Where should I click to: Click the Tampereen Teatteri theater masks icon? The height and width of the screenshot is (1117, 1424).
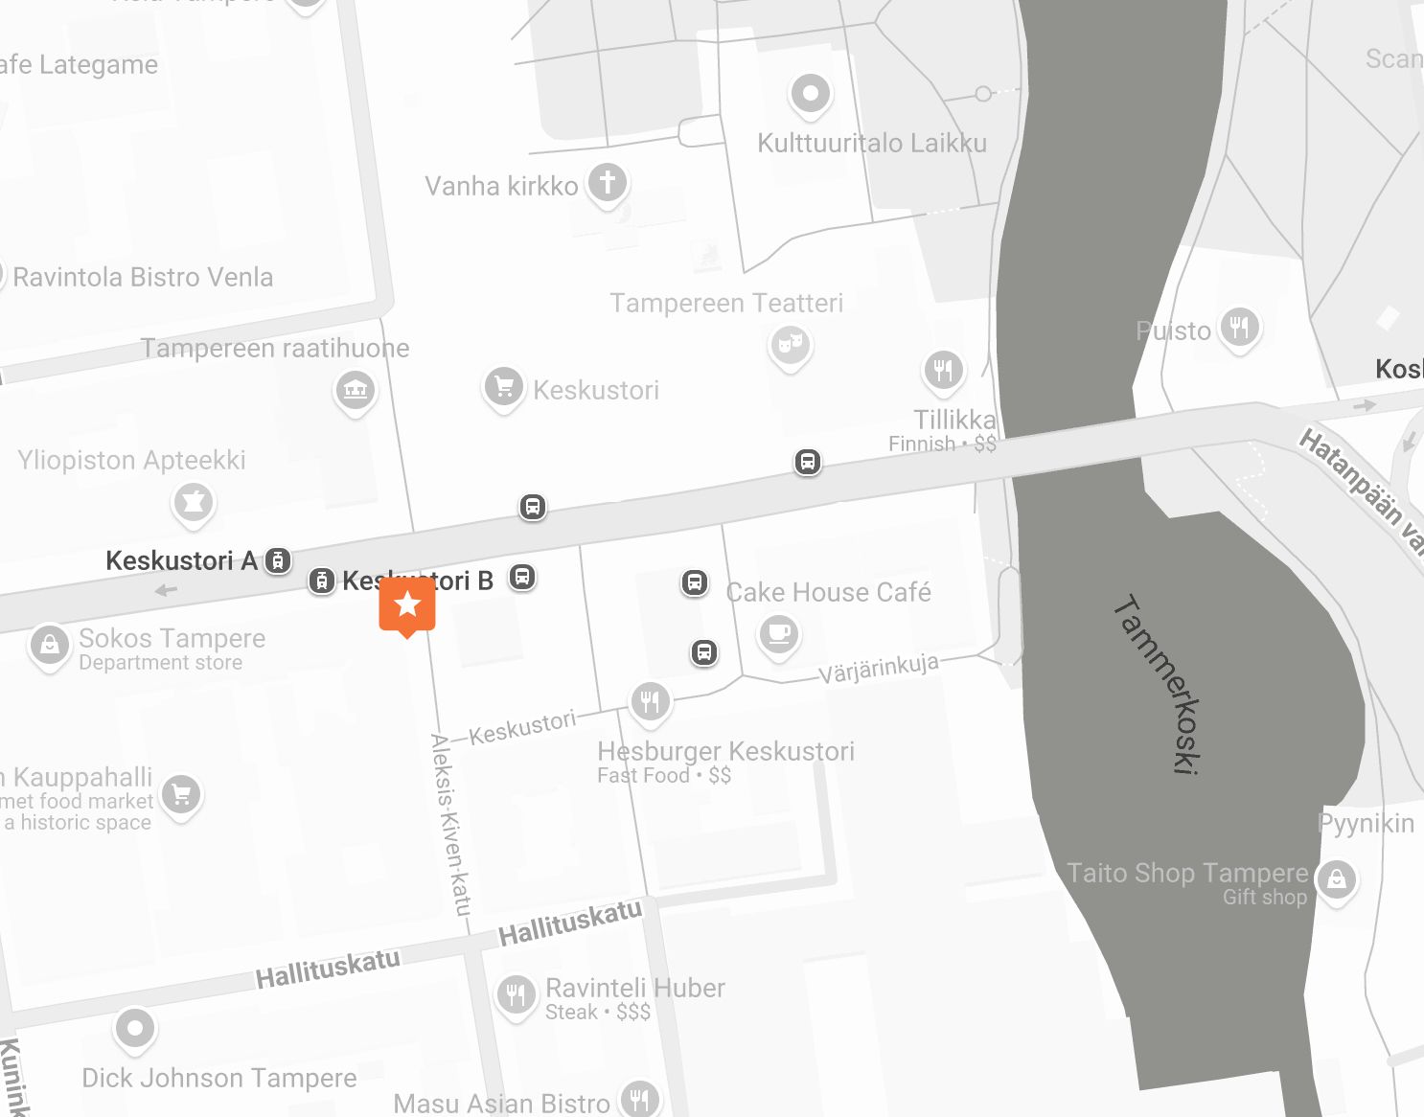pos(791,345)
